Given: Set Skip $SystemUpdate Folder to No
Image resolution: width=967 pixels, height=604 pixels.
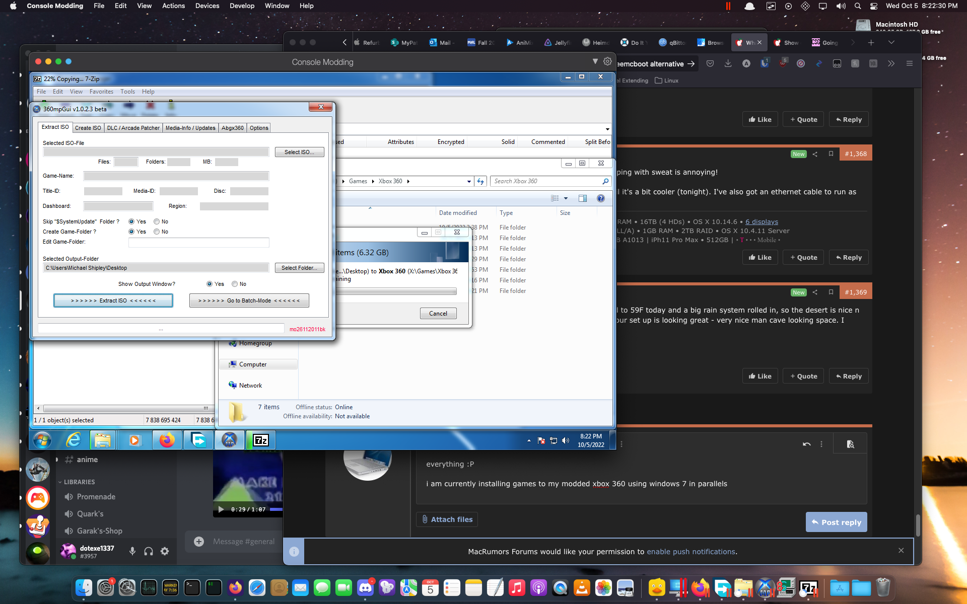Looking at the screenshot, I should (157, 221).
